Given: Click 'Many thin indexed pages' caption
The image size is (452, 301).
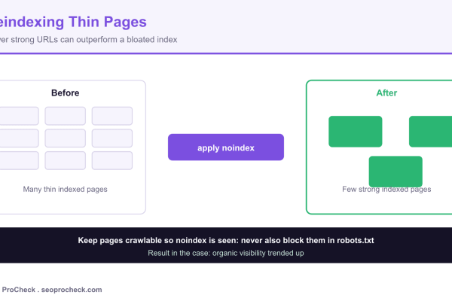Looking at the screenshot, I should coord(65,189).
